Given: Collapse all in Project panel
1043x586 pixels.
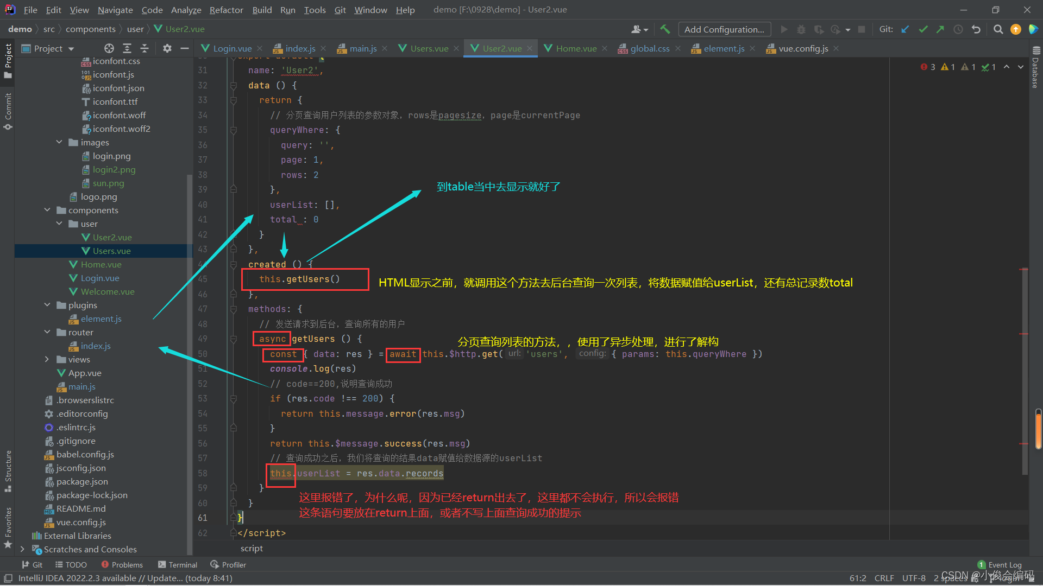Looking at the screenshot, I should click(144, 48).
